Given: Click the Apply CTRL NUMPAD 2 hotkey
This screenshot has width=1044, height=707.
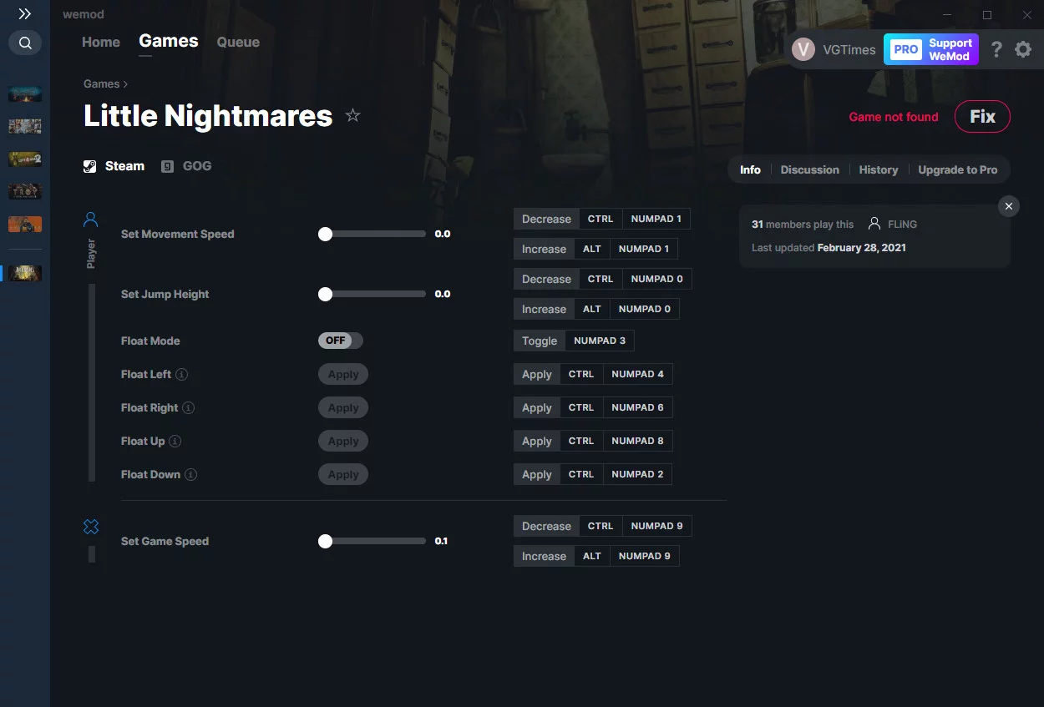Looking at the screenshot, I should [593, 475].
